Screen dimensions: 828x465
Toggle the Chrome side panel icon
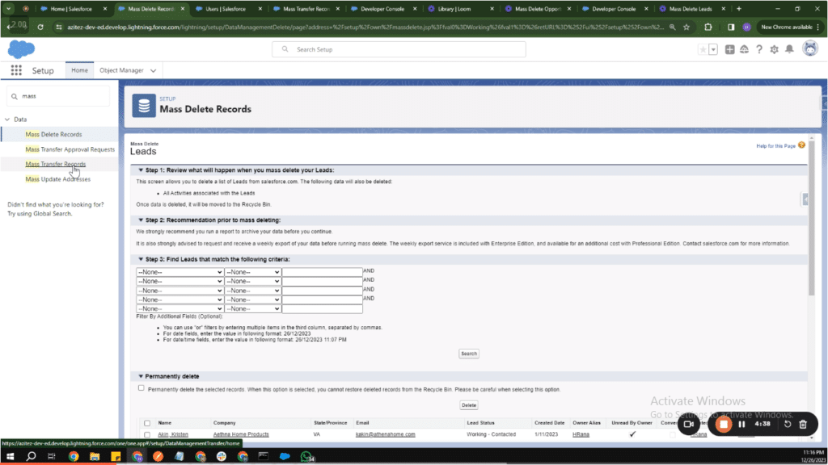[x=731, y=27]
